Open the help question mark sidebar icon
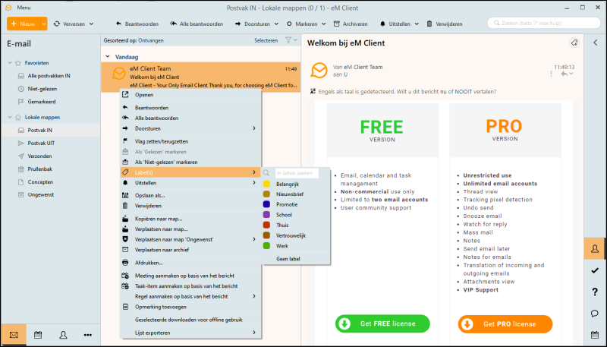The height and width of the screenshot is (347, 607). tap(595, 292)
